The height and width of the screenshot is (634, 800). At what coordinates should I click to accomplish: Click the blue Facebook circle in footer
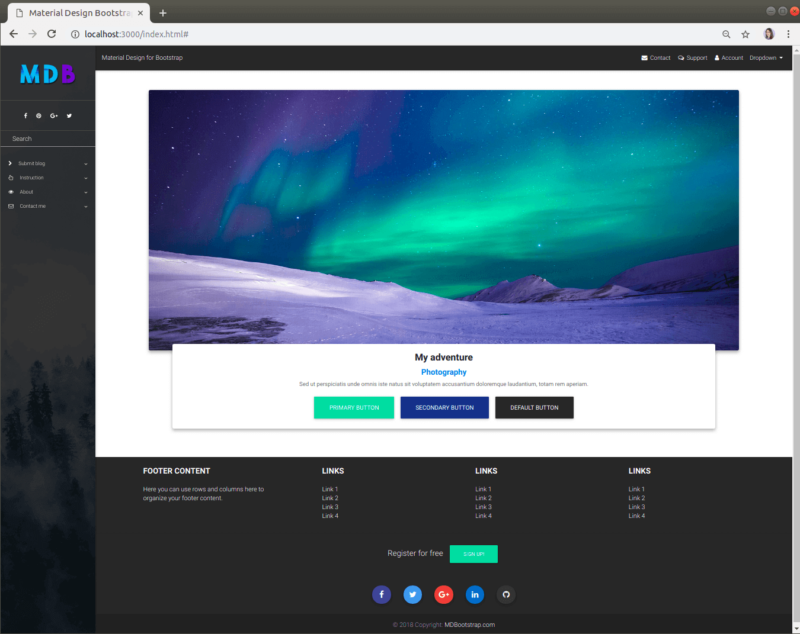[x=382, y=594]
